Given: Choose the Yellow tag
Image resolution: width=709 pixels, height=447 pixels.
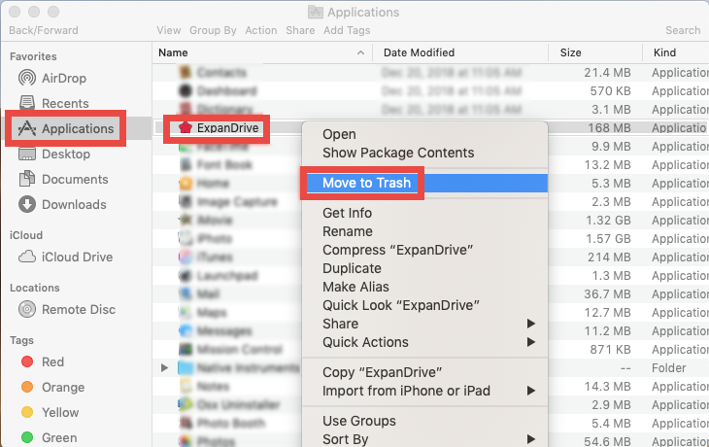Looking at the screenshot, I should [x=50, y=413].
